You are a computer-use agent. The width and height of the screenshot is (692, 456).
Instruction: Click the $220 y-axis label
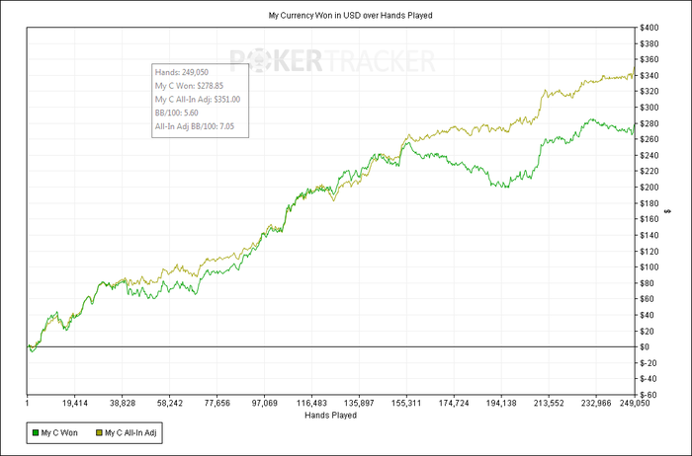pyautogui.click(x=649, y=172)
